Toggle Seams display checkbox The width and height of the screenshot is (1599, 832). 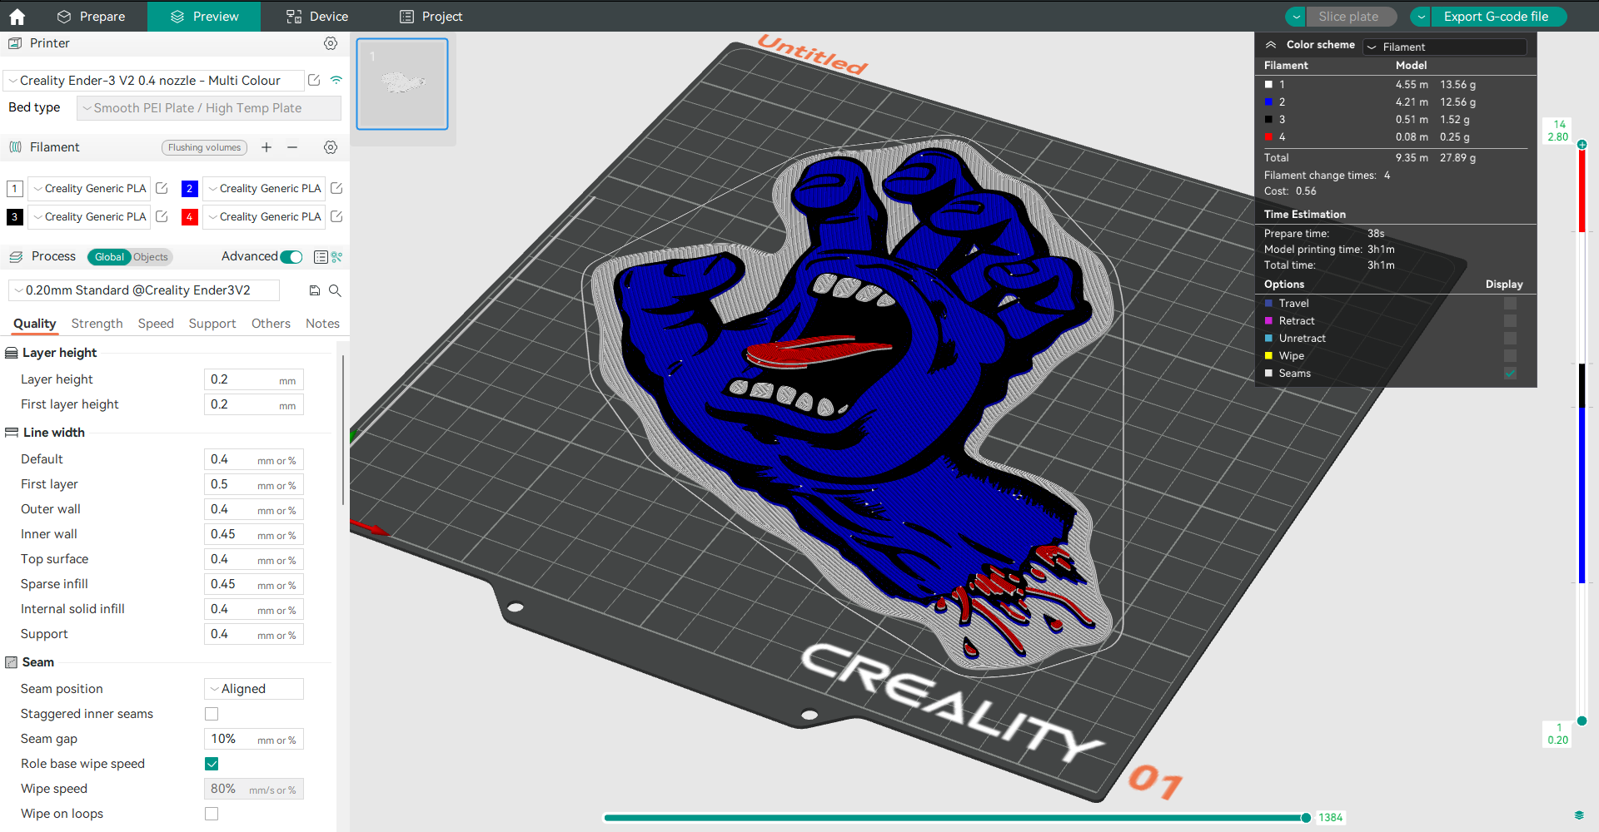1510,374
